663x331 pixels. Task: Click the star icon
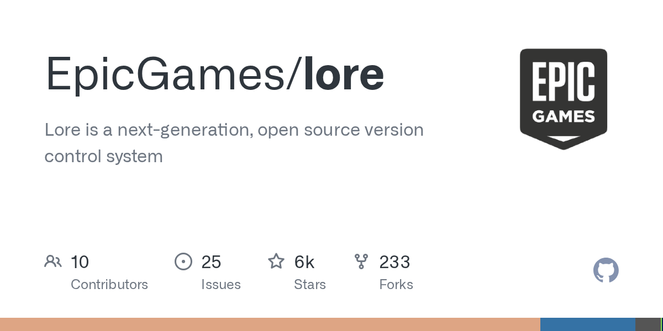click(276, 261)
